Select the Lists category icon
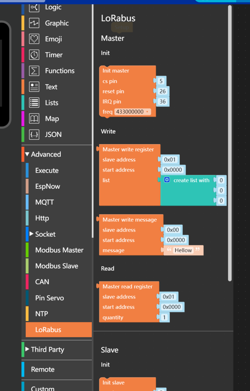 coord(34,103)
